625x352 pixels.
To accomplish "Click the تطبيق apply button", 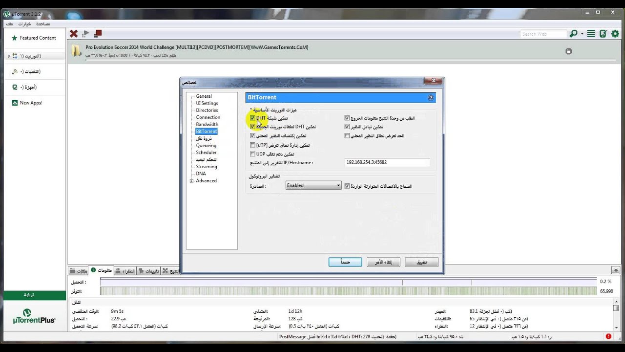I will coord(421,262).
